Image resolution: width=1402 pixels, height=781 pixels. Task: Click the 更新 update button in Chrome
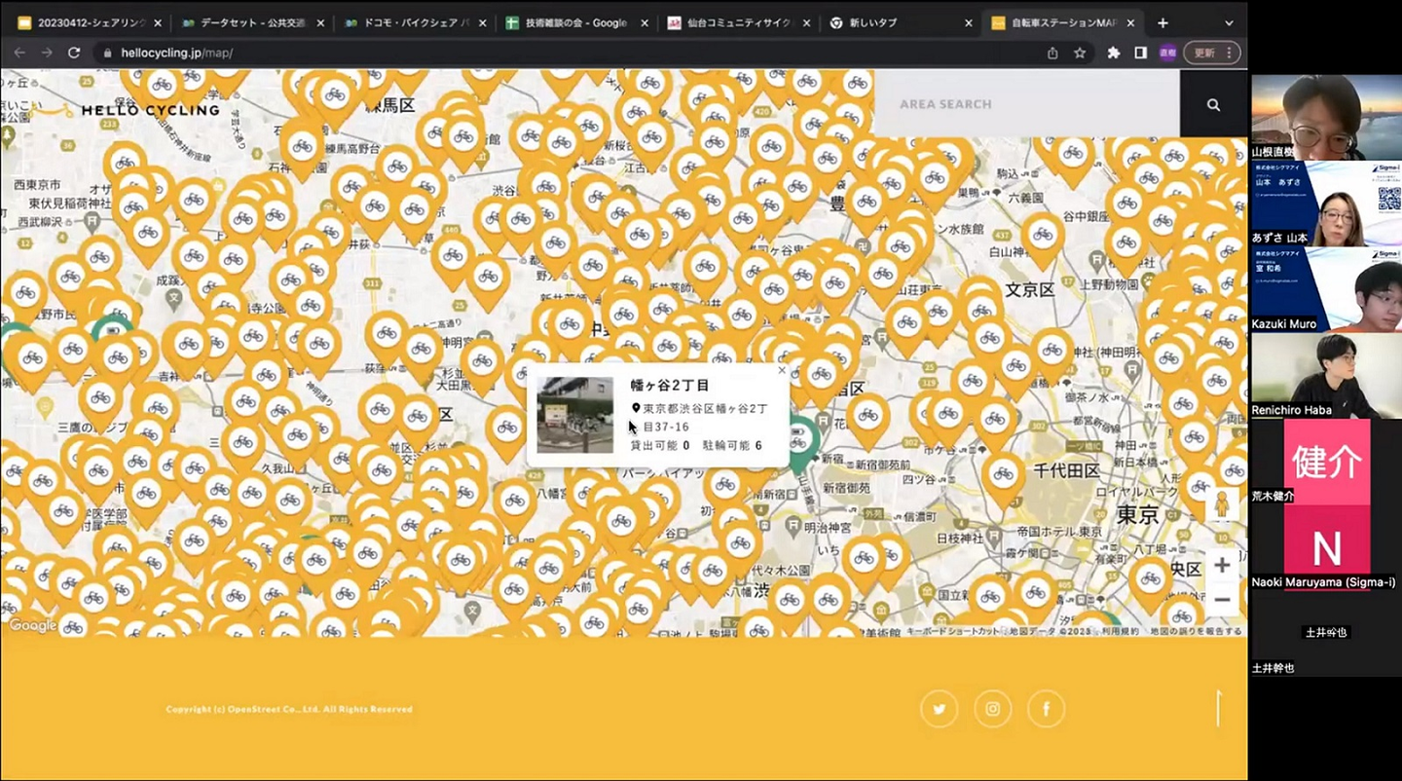[x=1211, y=53]
